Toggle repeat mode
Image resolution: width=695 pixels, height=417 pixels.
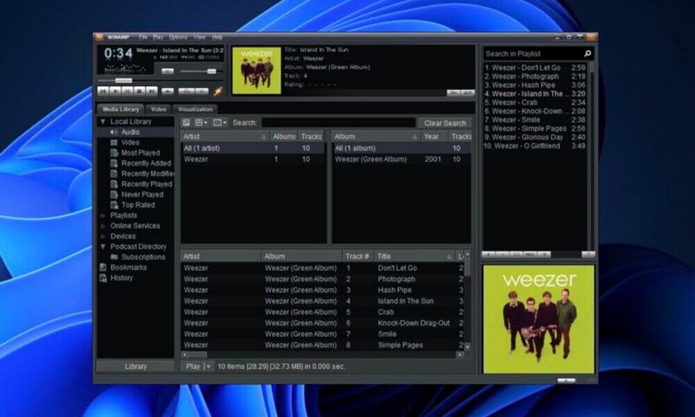202,91
